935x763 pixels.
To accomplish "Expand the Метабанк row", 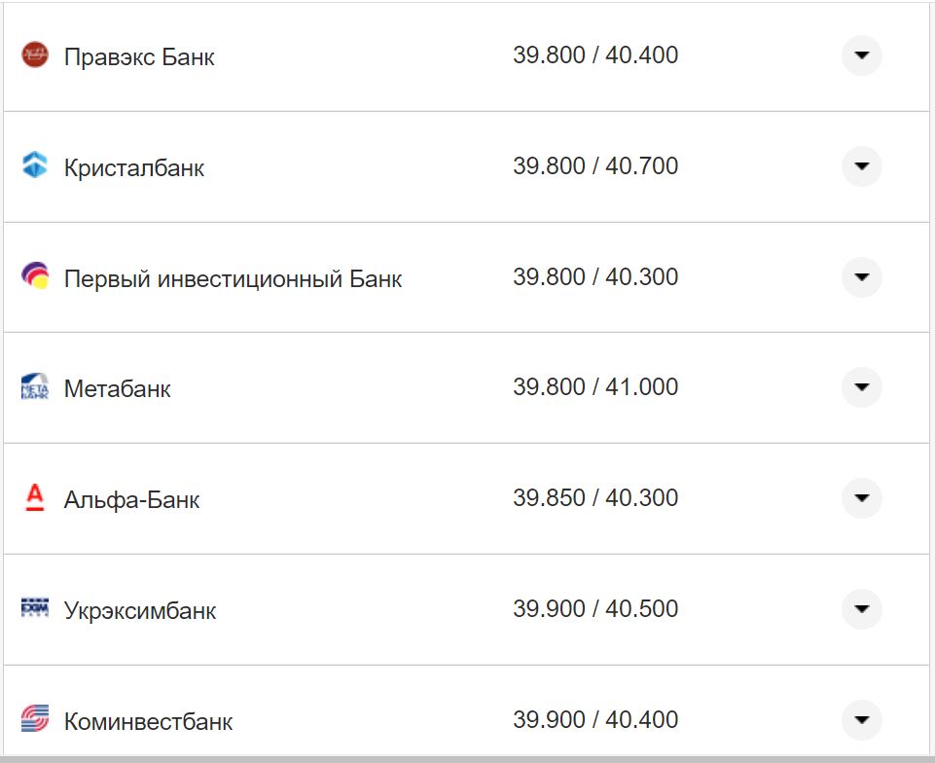I will [860, 387].
